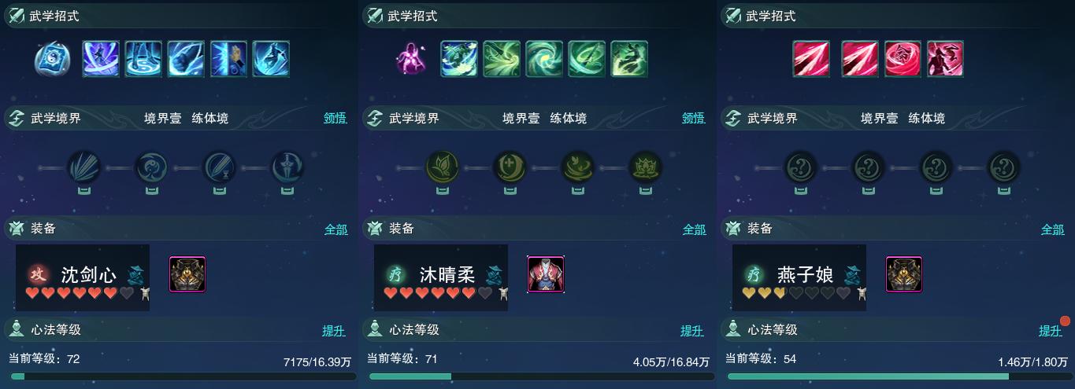Open 全部 equipment for 燕子娘
1075x389 pixels.
1053,229
